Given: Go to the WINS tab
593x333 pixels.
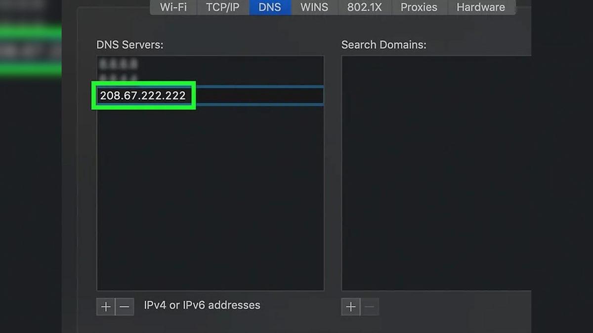Looking at the screenshot, I should pos(314,7).
